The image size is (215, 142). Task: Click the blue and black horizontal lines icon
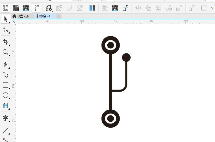[92, 8]
